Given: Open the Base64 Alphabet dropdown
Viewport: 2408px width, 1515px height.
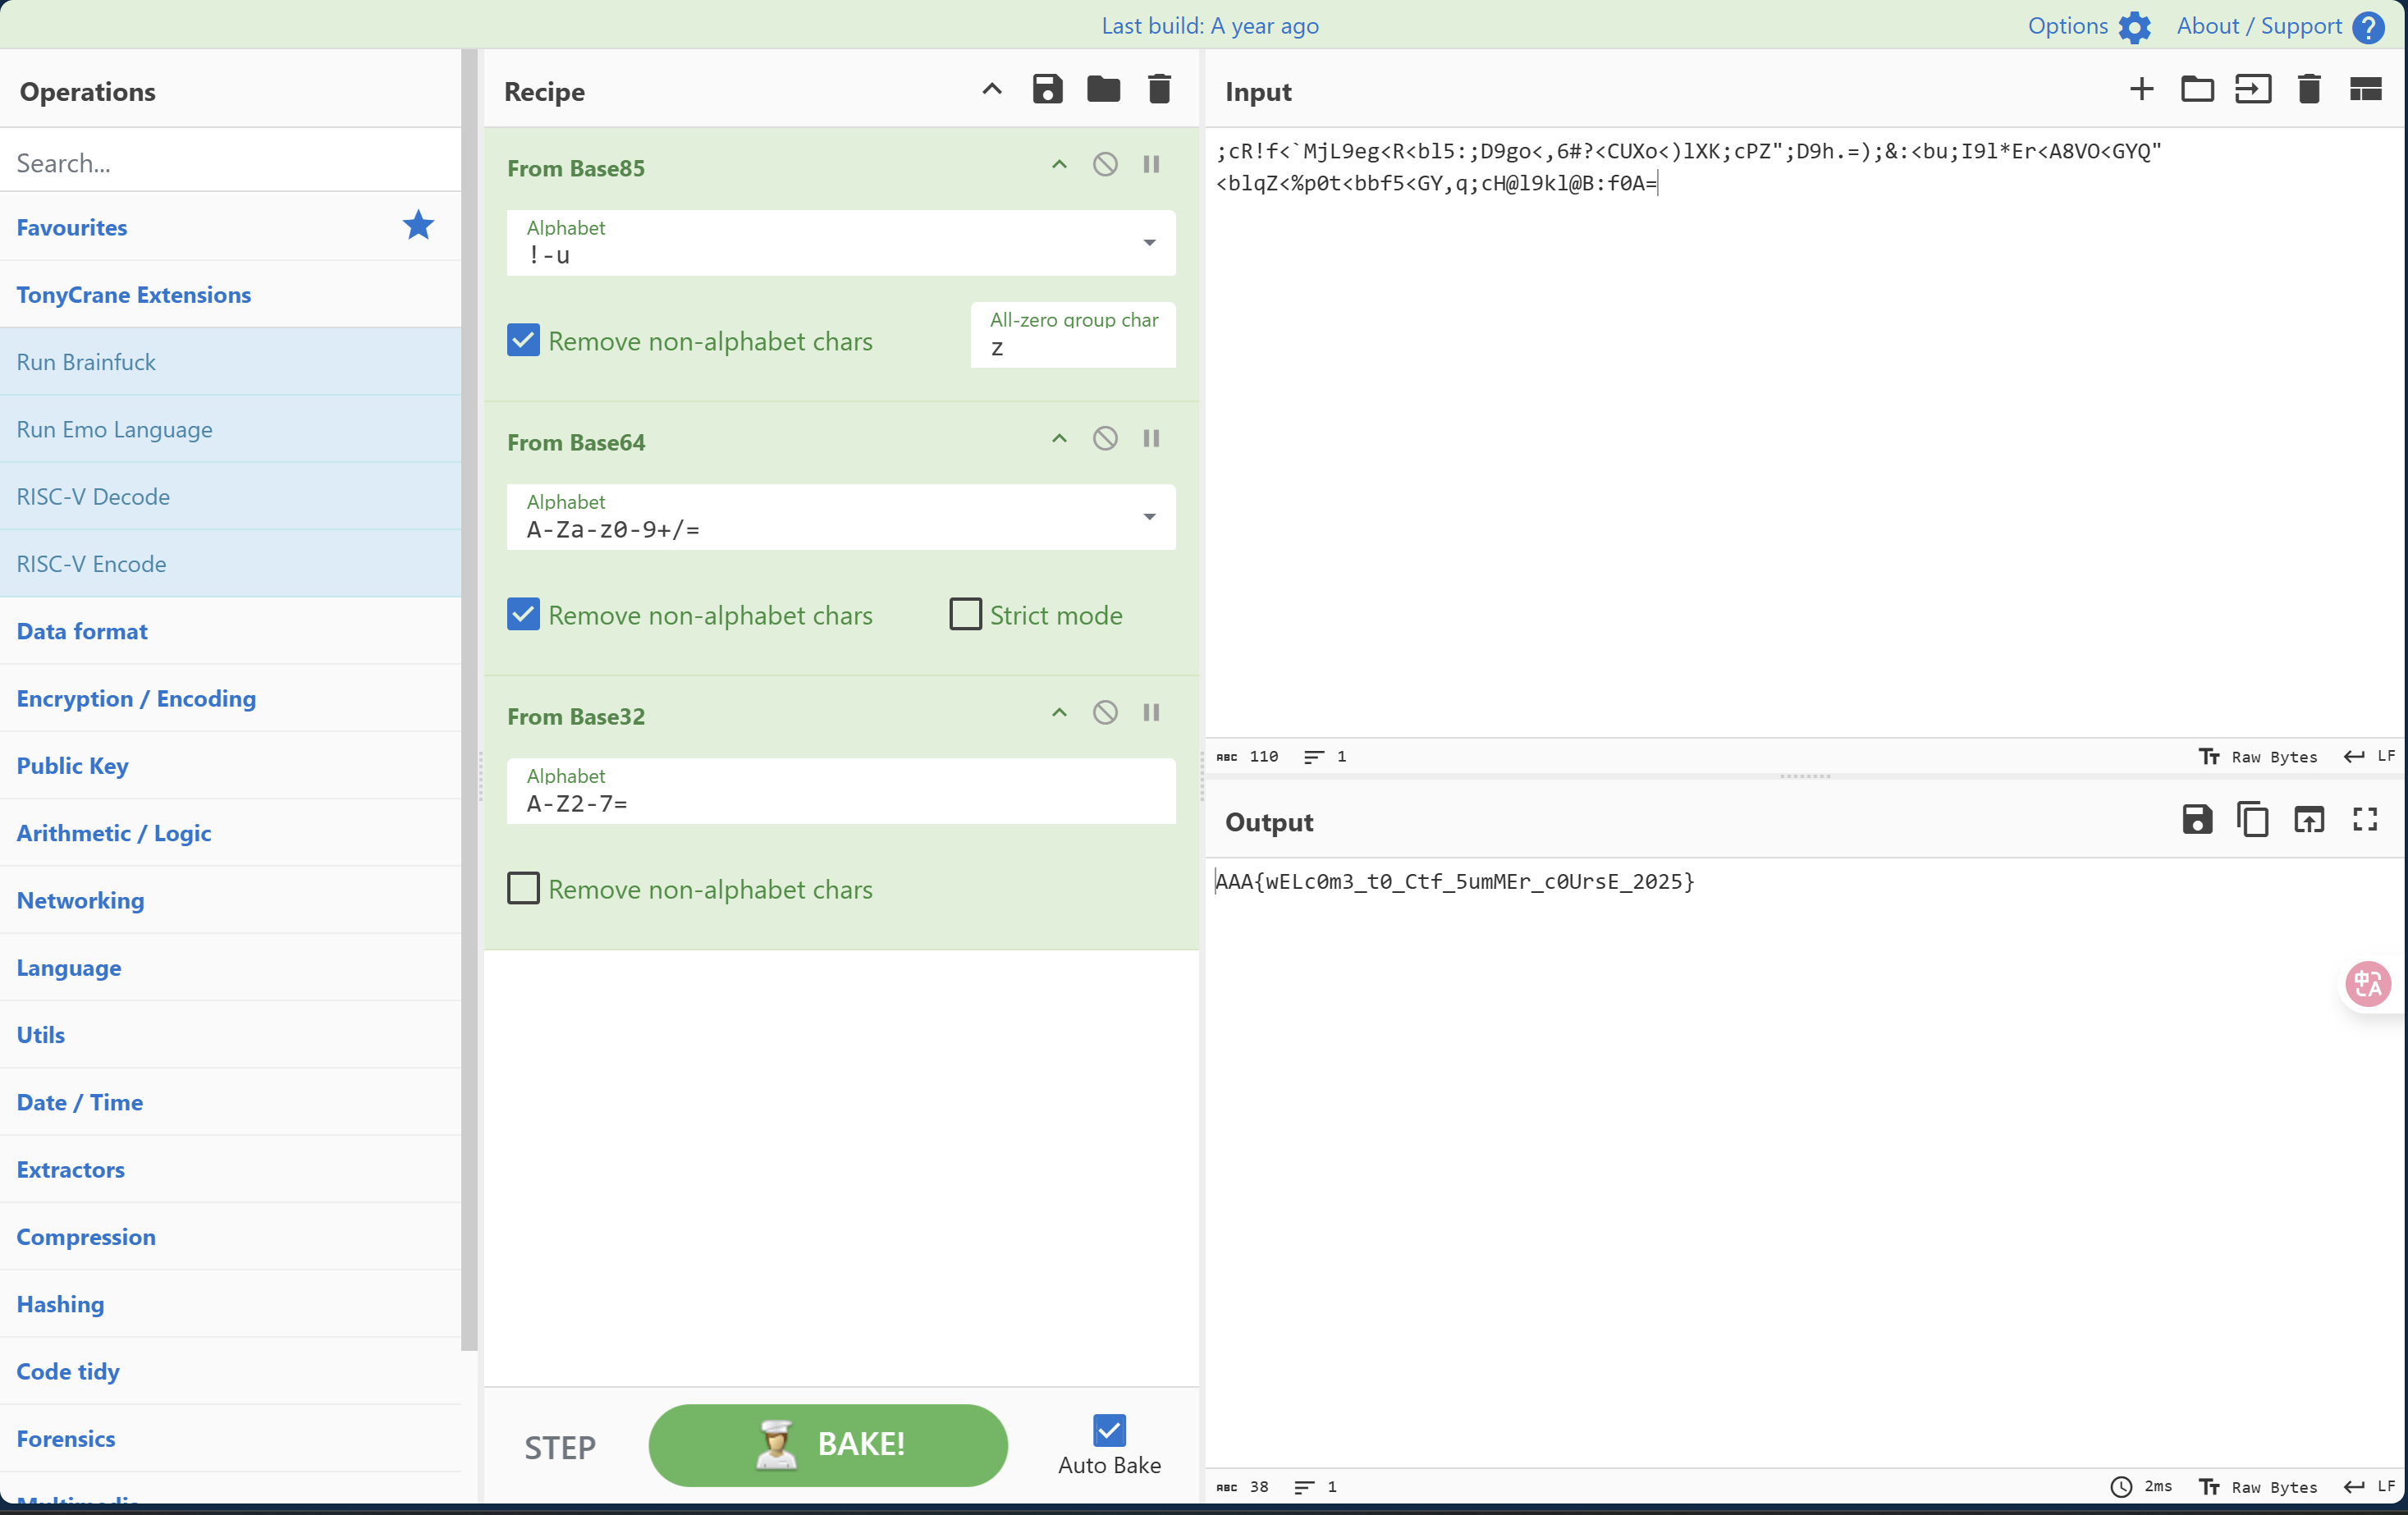Looking at the screenshot, I should click(1149, 517).
